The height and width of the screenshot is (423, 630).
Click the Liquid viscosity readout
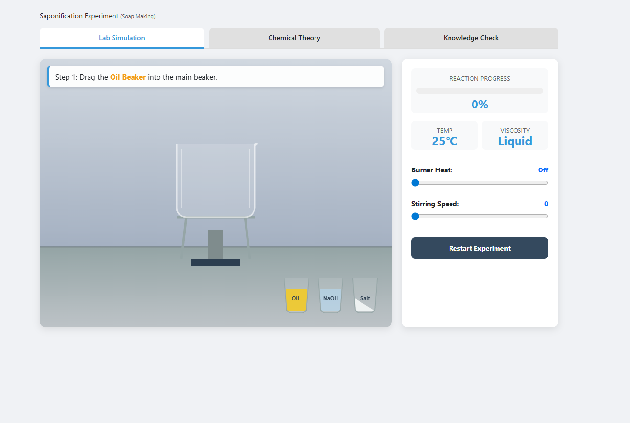pyautogui.click(x=515, y=141)
